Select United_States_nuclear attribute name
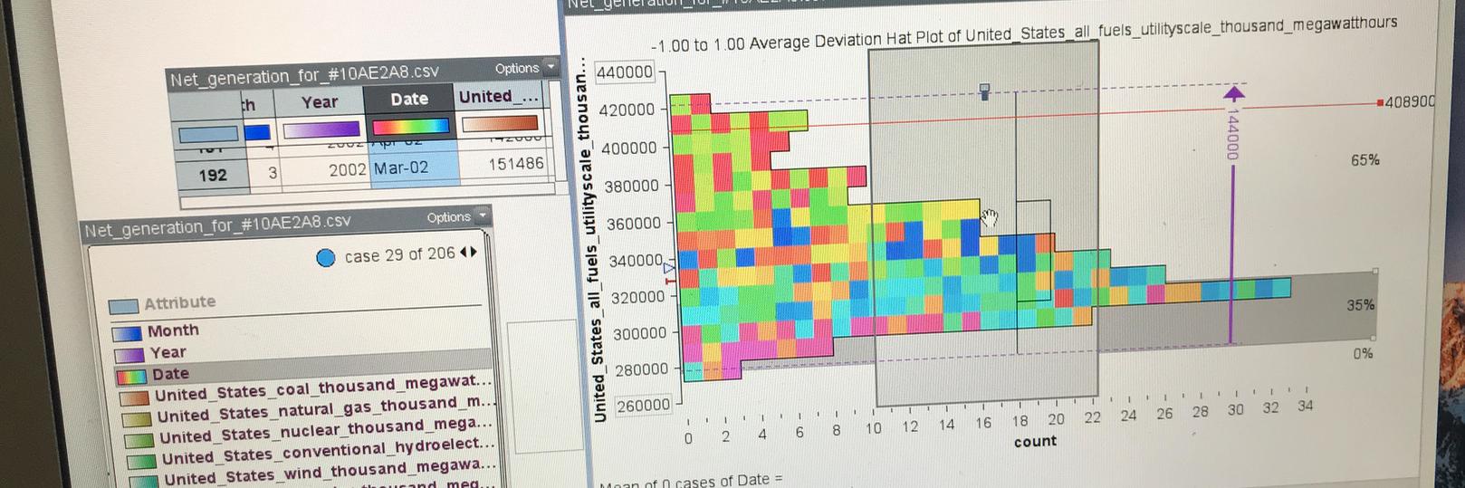The image size is (1465, 488). point(328,429)
